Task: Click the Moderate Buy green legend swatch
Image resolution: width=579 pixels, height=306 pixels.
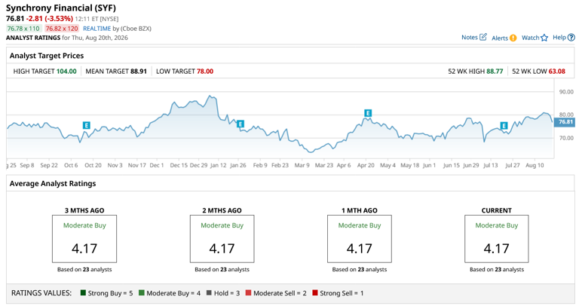Action: coord(142,292)
